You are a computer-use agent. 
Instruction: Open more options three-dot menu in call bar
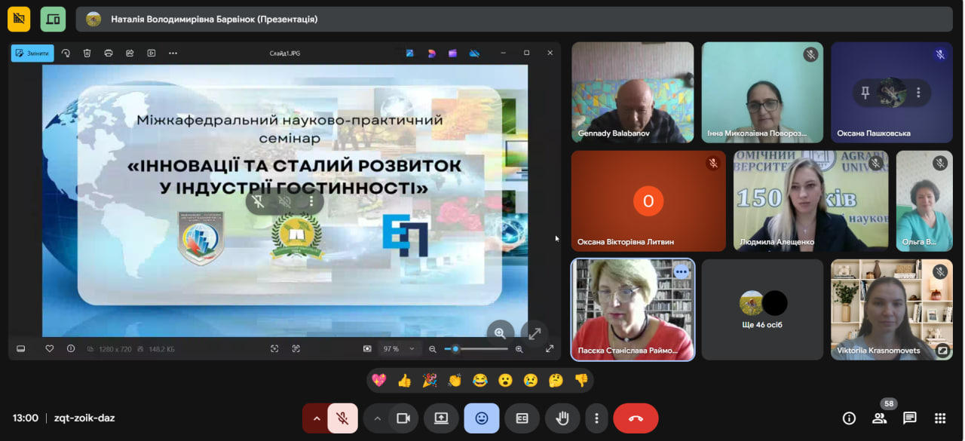tap(596, 418)
